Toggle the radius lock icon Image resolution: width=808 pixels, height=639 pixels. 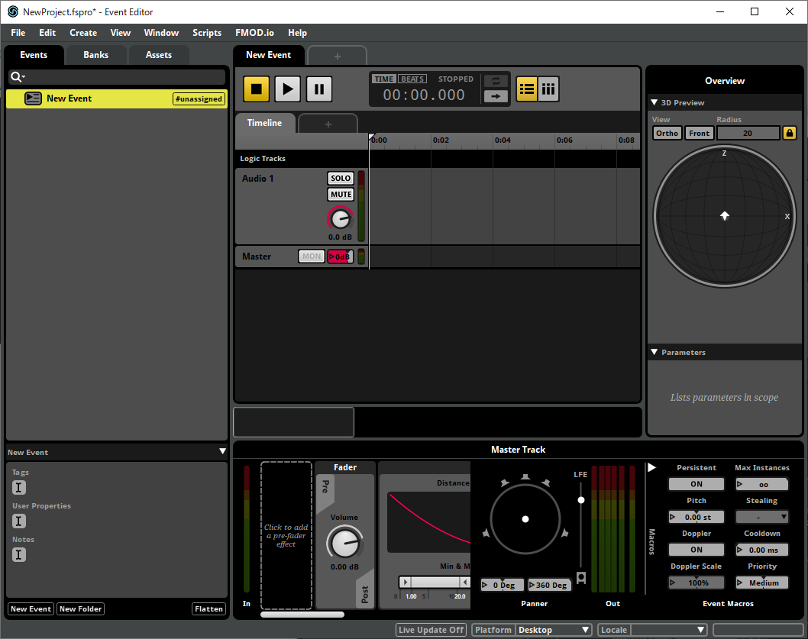[790, 133]
